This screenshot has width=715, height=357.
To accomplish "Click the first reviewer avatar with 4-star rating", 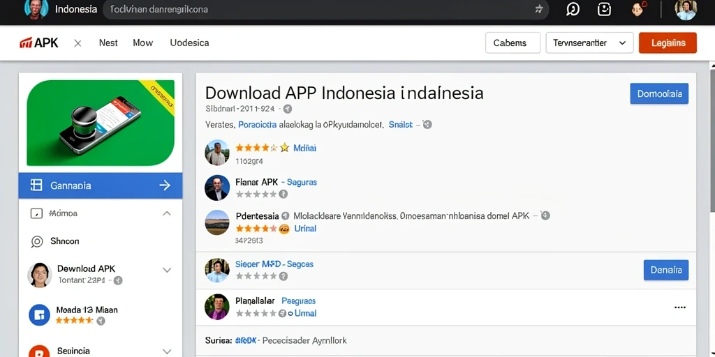I will tap(217, 152).
